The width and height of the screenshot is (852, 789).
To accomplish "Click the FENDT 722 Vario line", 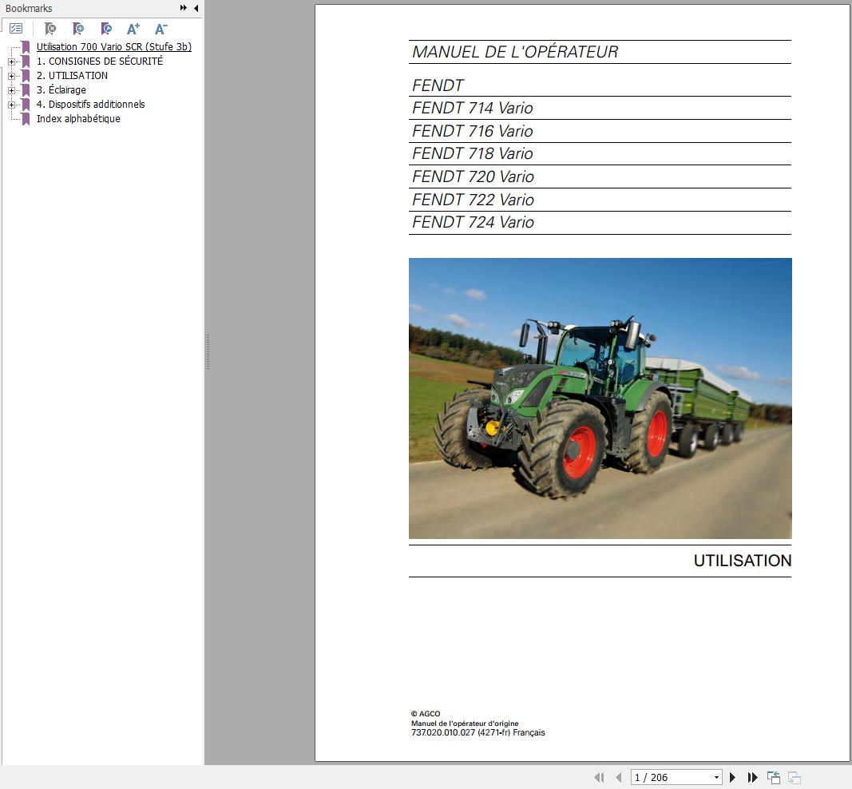I will click(473, 200).
